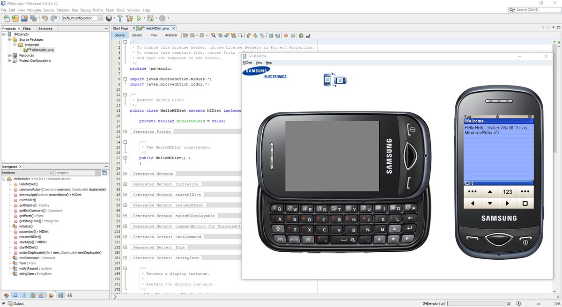Screen dimensions: 562x307
Task: Toggle Show Non-Public Members filter in Navigator
Action: [x=33, y=295]
